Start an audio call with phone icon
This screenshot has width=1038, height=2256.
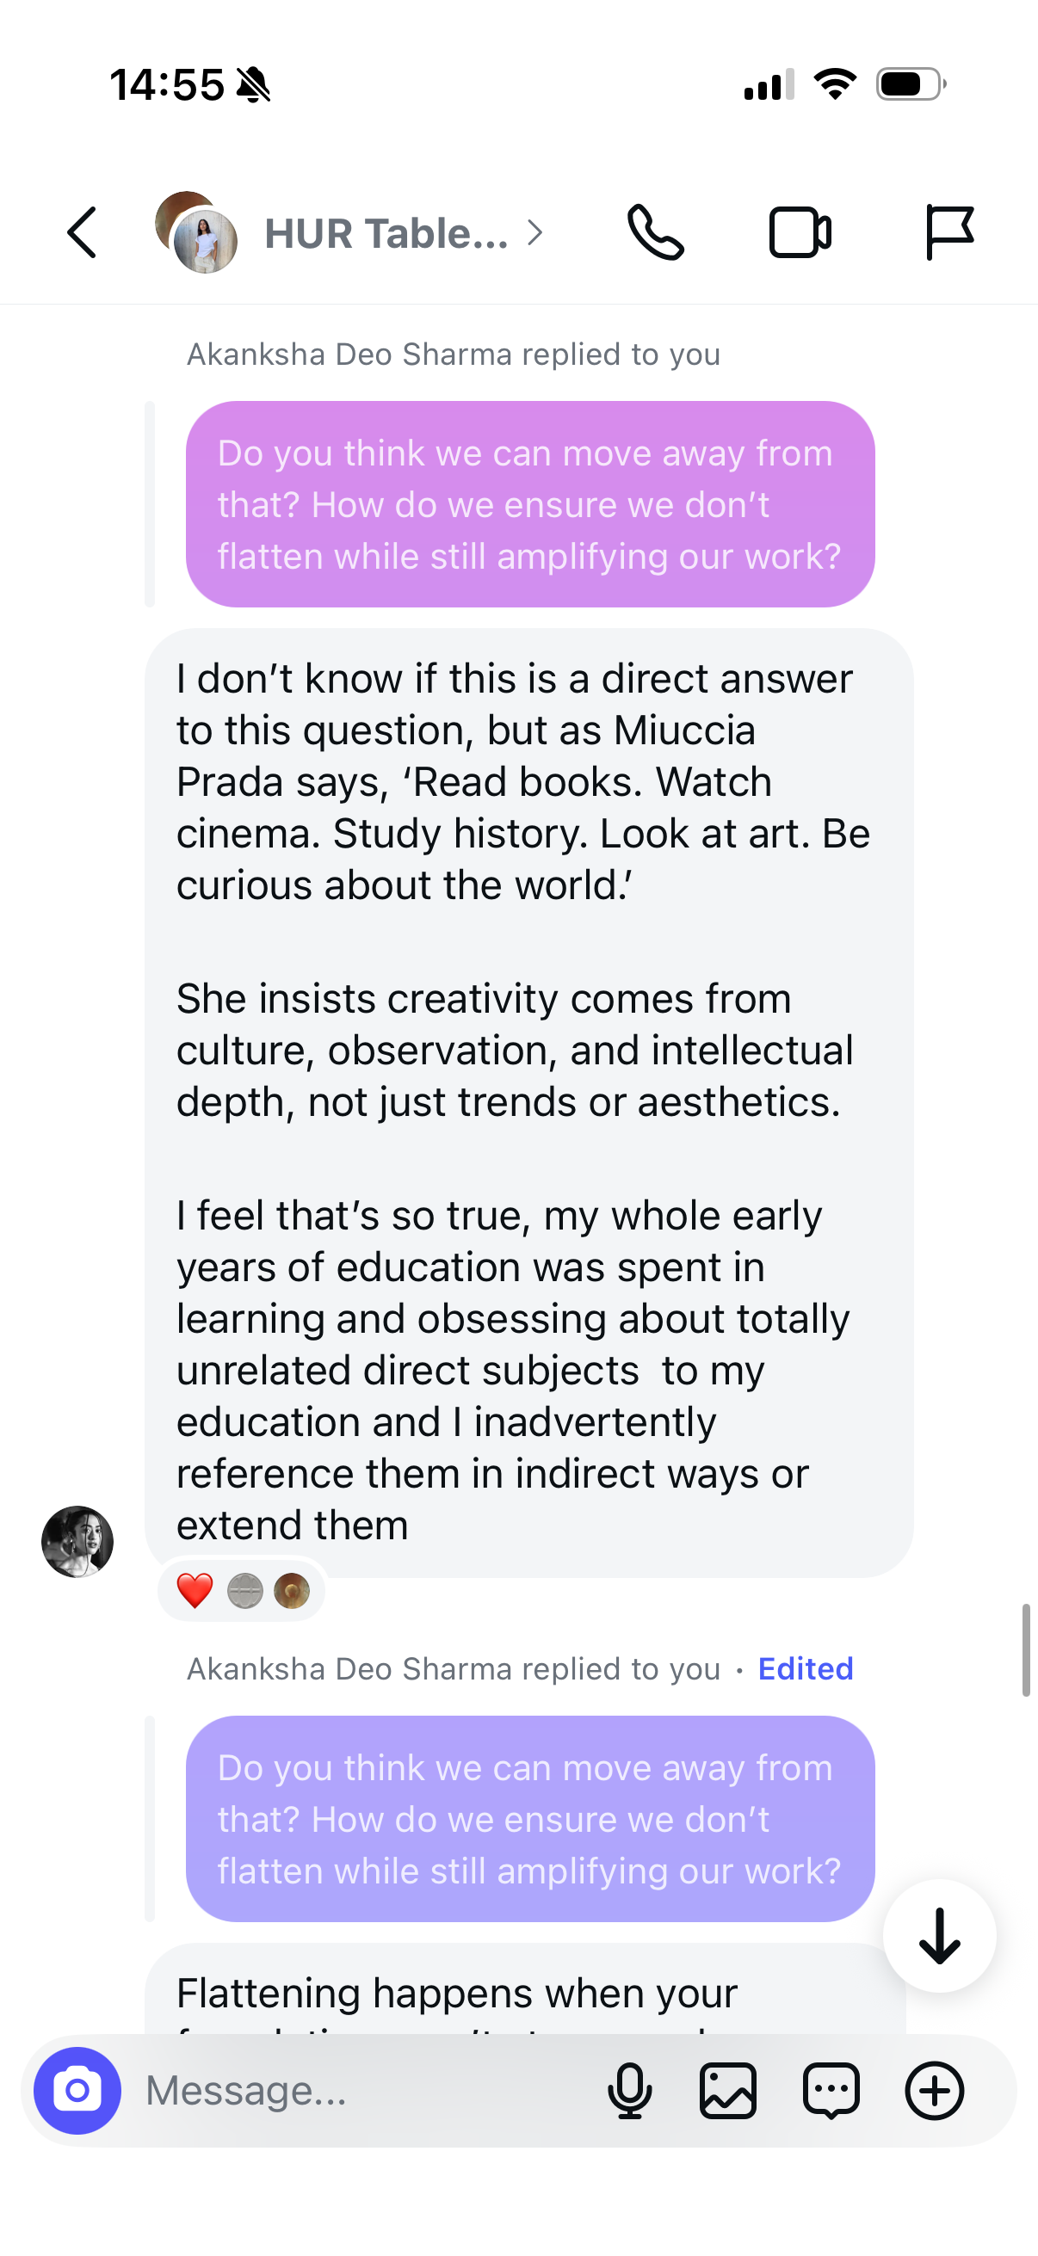point(655,233)
